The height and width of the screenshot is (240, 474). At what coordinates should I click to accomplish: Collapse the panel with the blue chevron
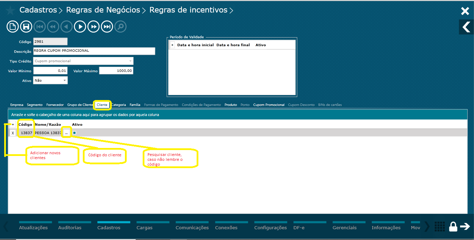466,27
